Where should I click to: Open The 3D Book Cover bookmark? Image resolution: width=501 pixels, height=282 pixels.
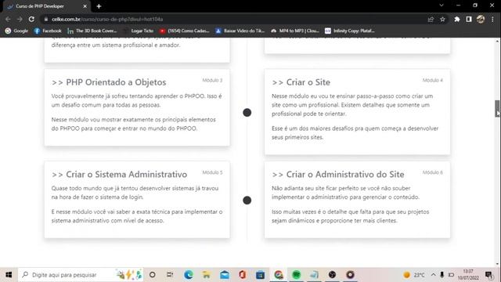coord(92,31)
